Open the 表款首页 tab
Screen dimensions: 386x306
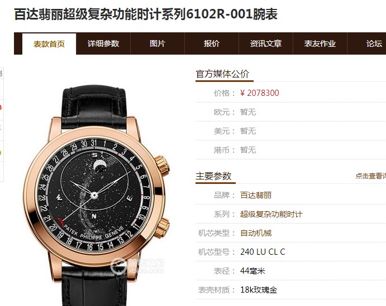pyautogui.click(x=49, y=44)
